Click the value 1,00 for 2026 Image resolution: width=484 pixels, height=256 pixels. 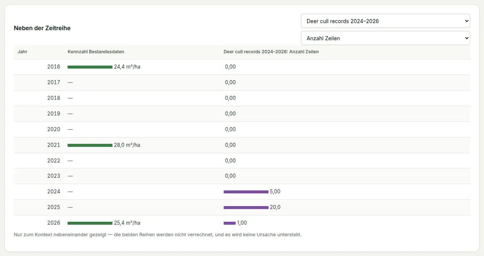pos(242,223)
